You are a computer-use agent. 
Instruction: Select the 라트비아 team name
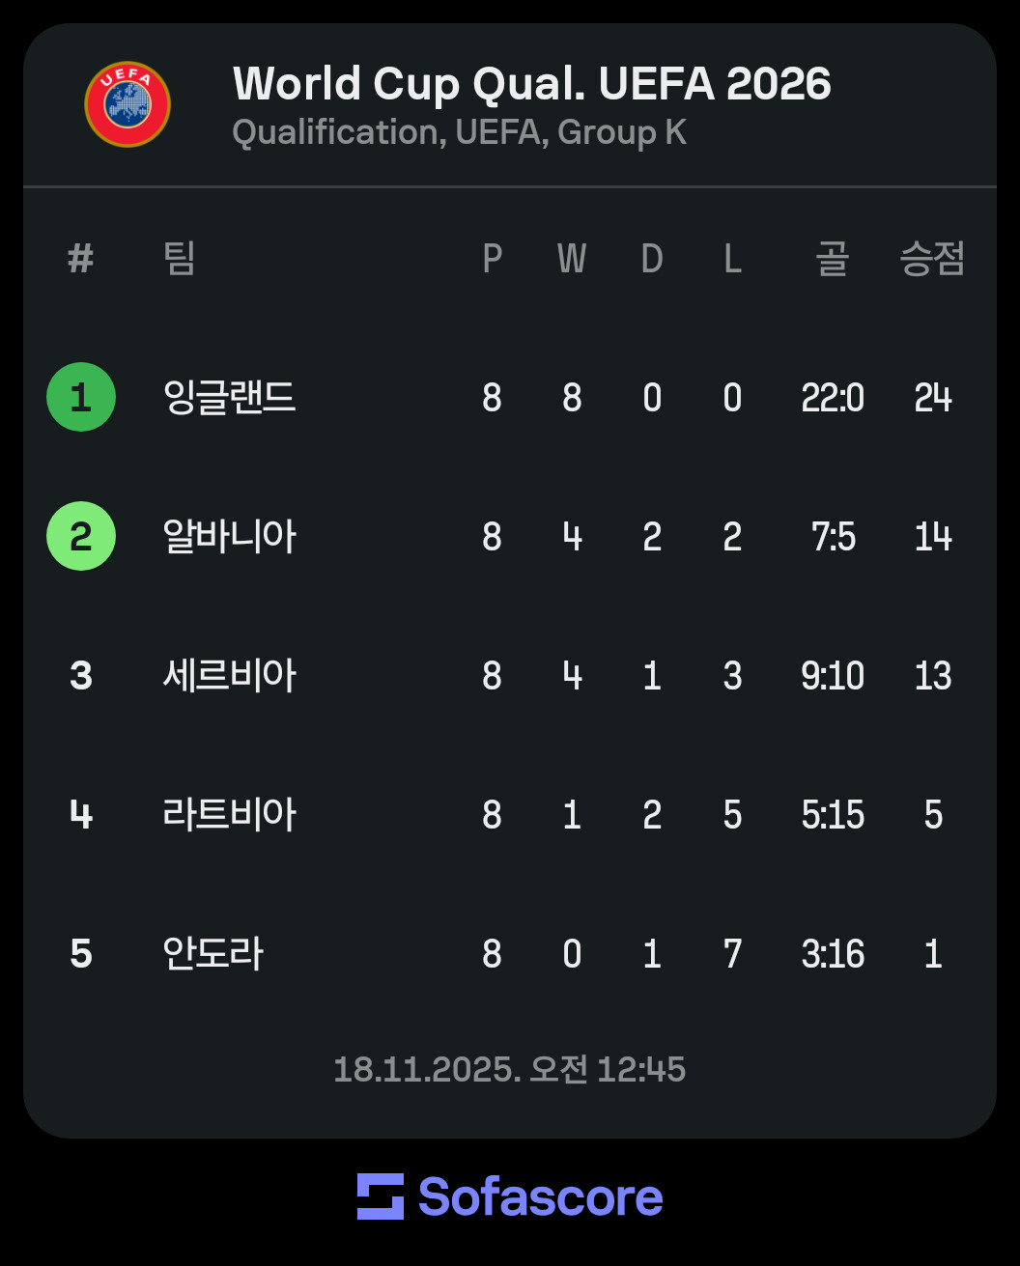230,814
